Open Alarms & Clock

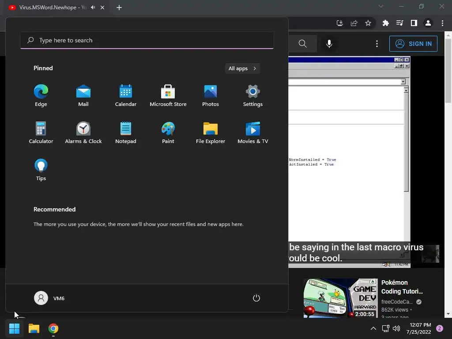coord(83,132)
